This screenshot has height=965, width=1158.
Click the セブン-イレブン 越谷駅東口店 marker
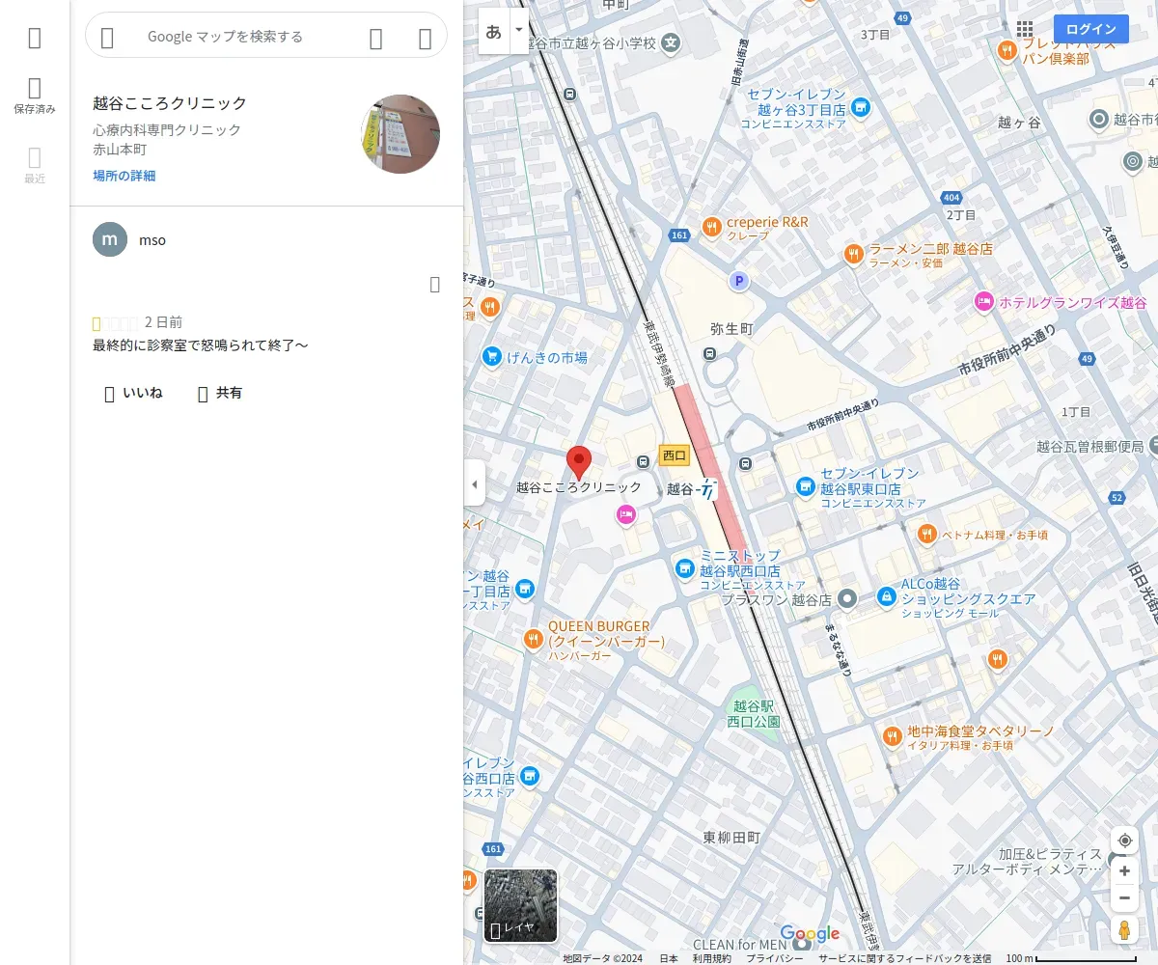tap(806, 487)
